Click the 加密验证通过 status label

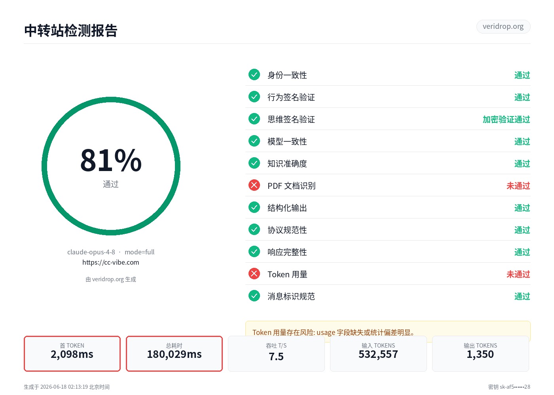[506, 119]
